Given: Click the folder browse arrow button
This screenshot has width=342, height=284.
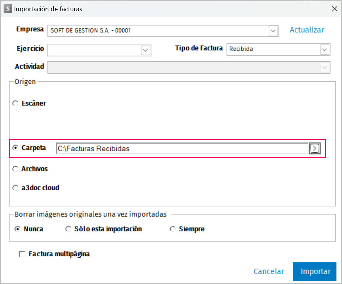Looking at the screenshot, I should (315, 149).
